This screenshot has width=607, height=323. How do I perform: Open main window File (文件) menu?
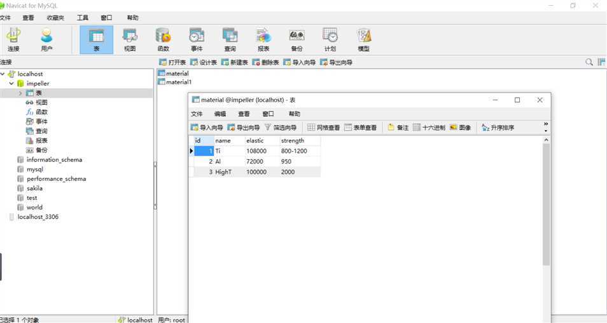tap(6, 17)
